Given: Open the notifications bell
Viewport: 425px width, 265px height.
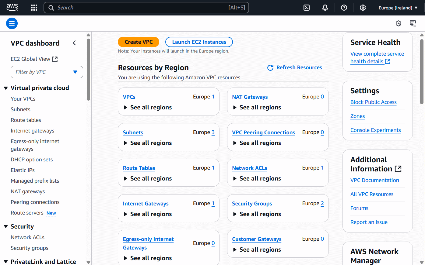Looking at the screenshot, I should coord(325,8).
